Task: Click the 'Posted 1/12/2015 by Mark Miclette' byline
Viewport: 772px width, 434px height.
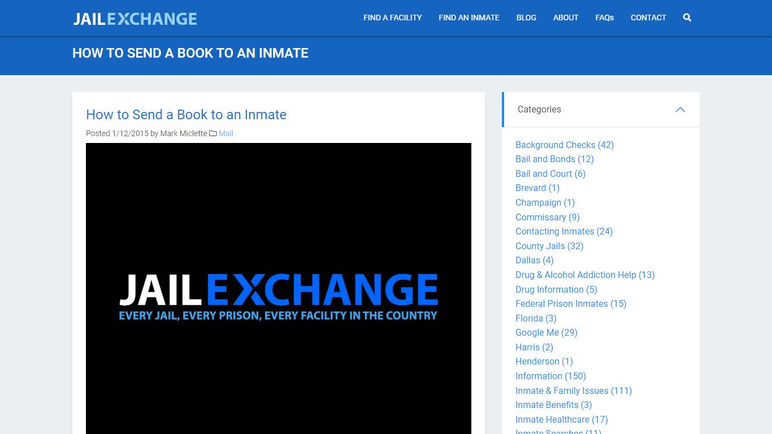Action: click(146, 133)
